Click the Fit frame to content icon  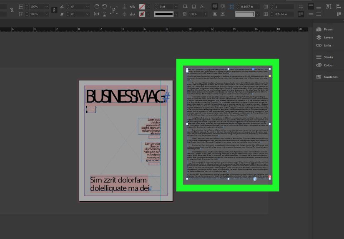pyautogui.click(x=329, y=7)
